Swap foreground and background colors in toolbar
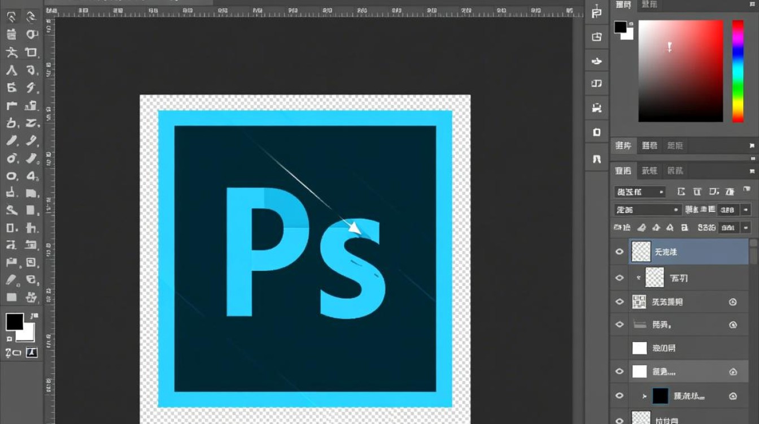The height and width of the screenshot is (424, 759). (34, 315)
